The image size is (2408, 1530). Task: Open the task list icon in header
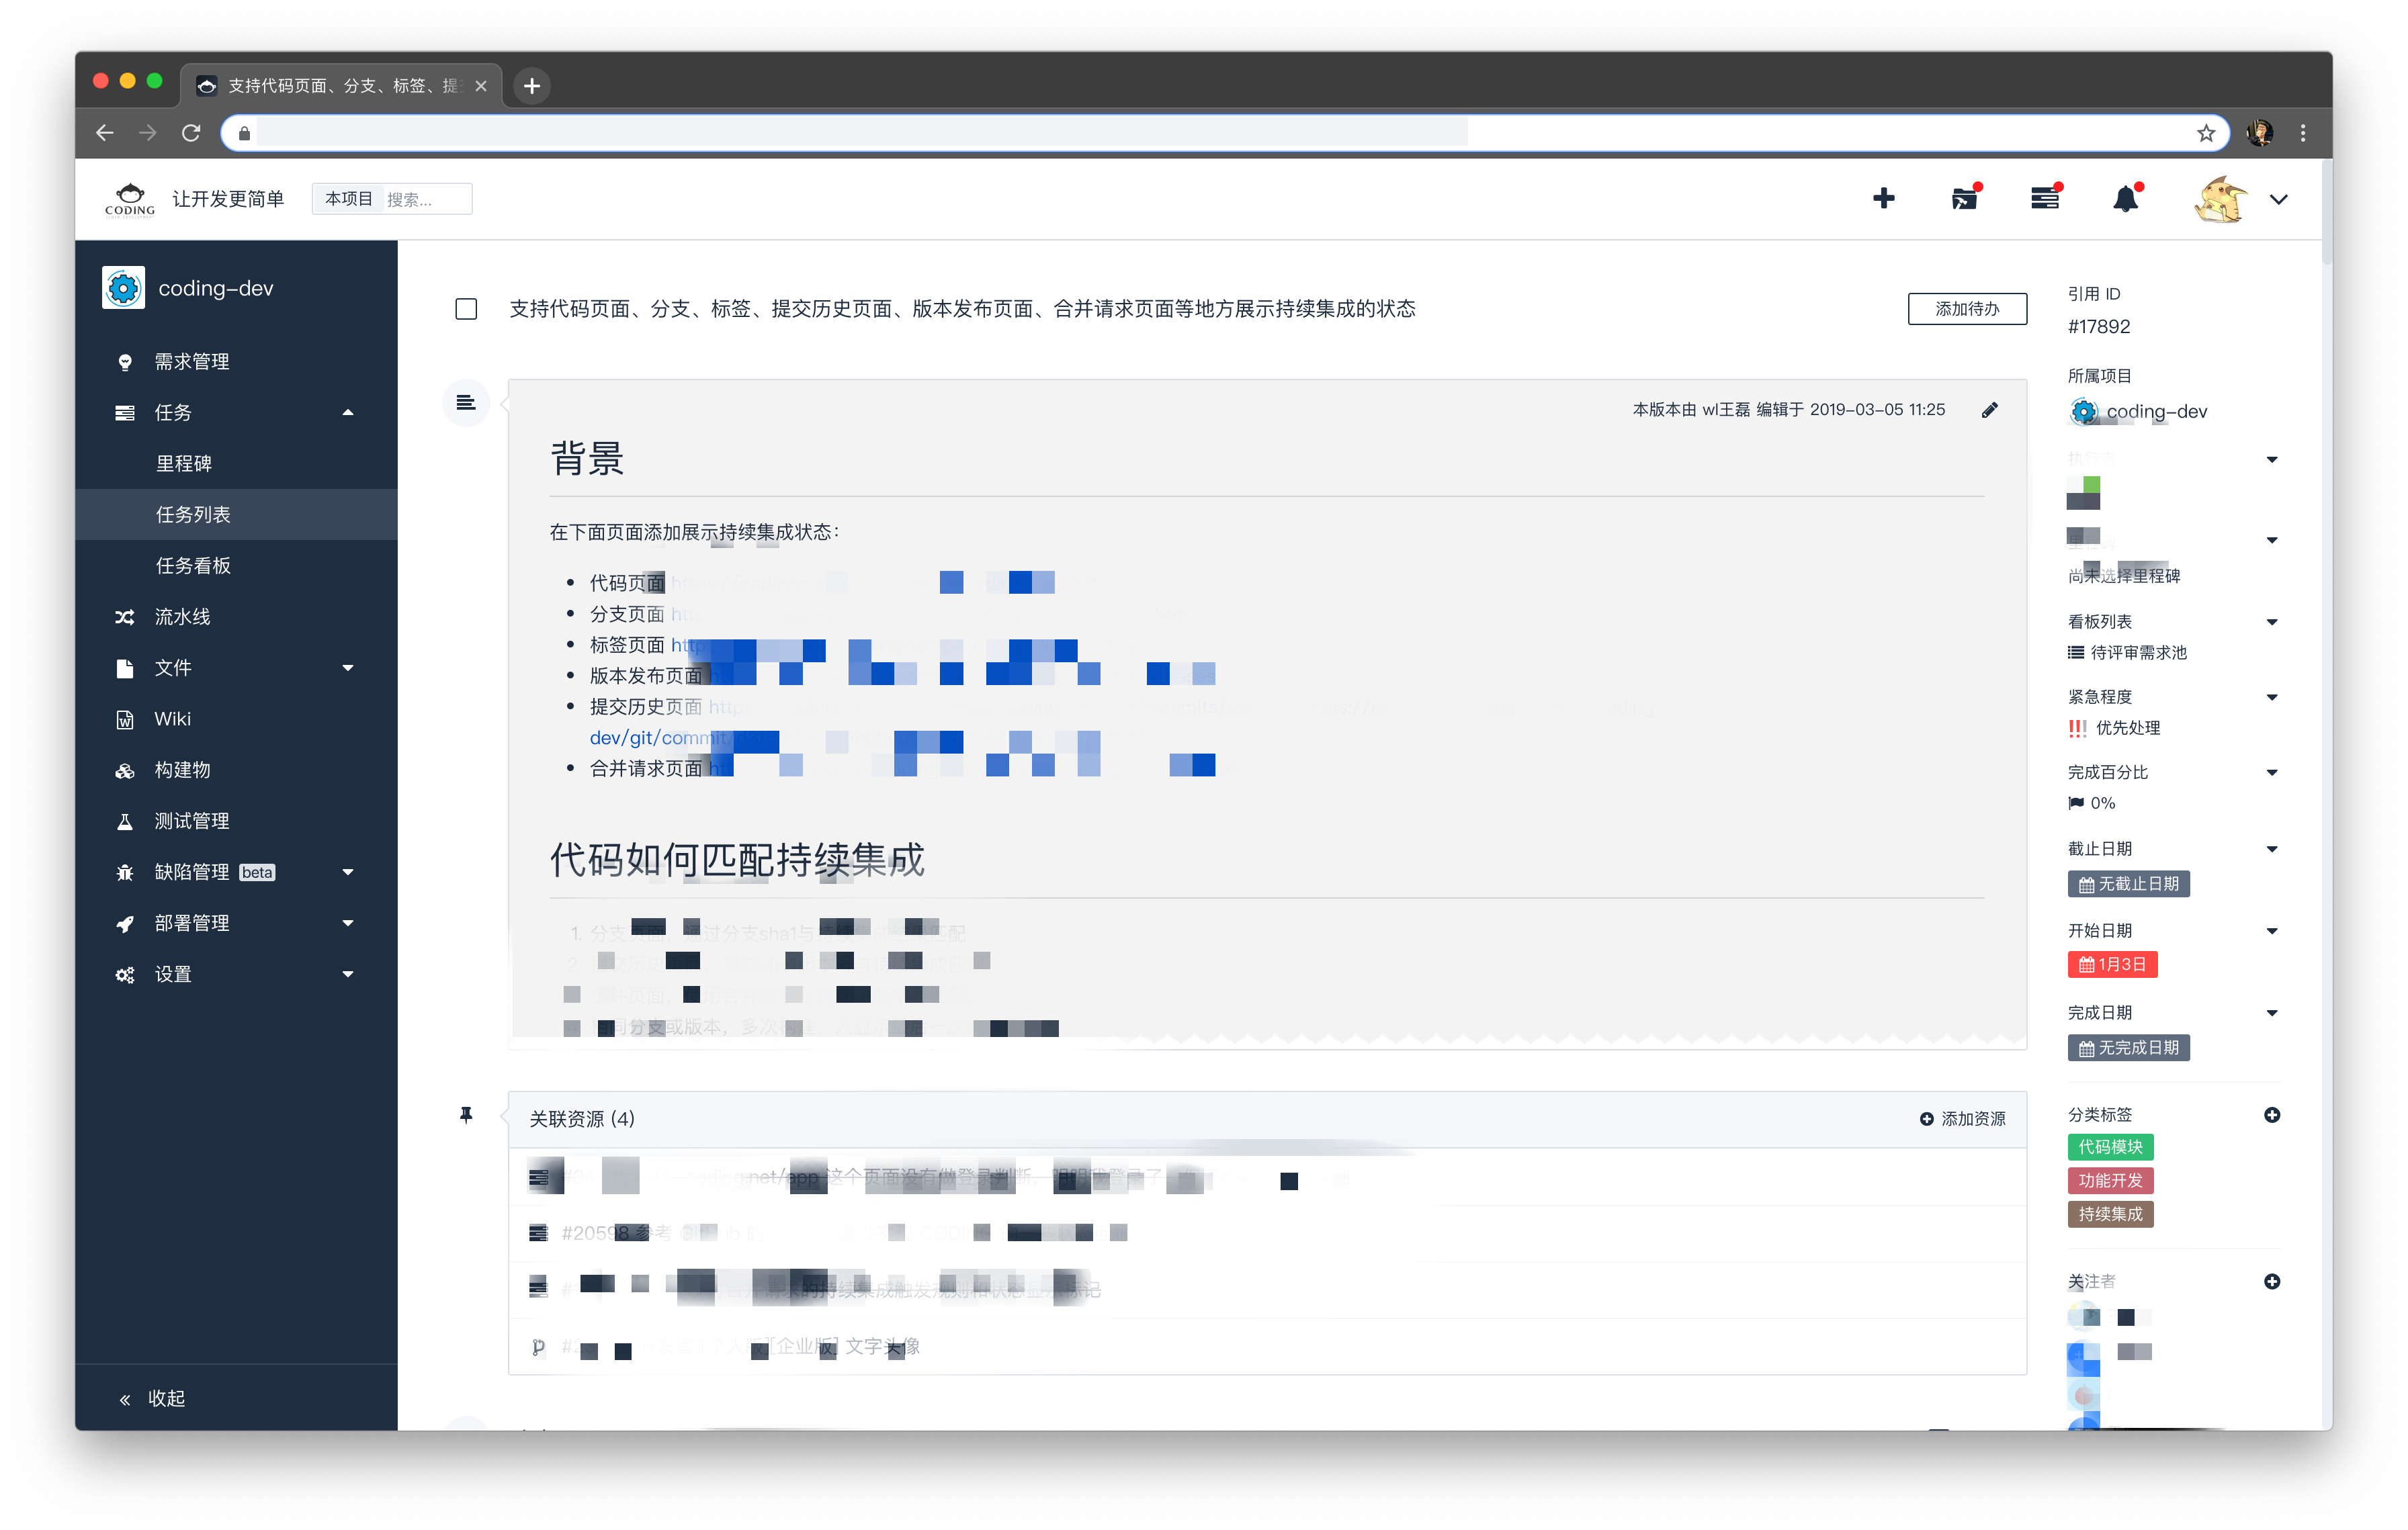coord(2044,198)
